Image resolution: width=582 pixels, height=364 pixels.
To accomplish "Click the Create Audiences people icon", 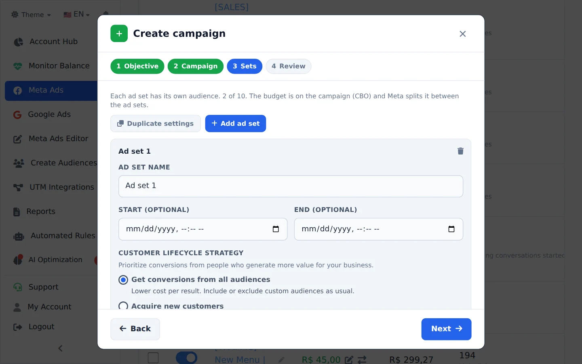I will click(19, 163).
